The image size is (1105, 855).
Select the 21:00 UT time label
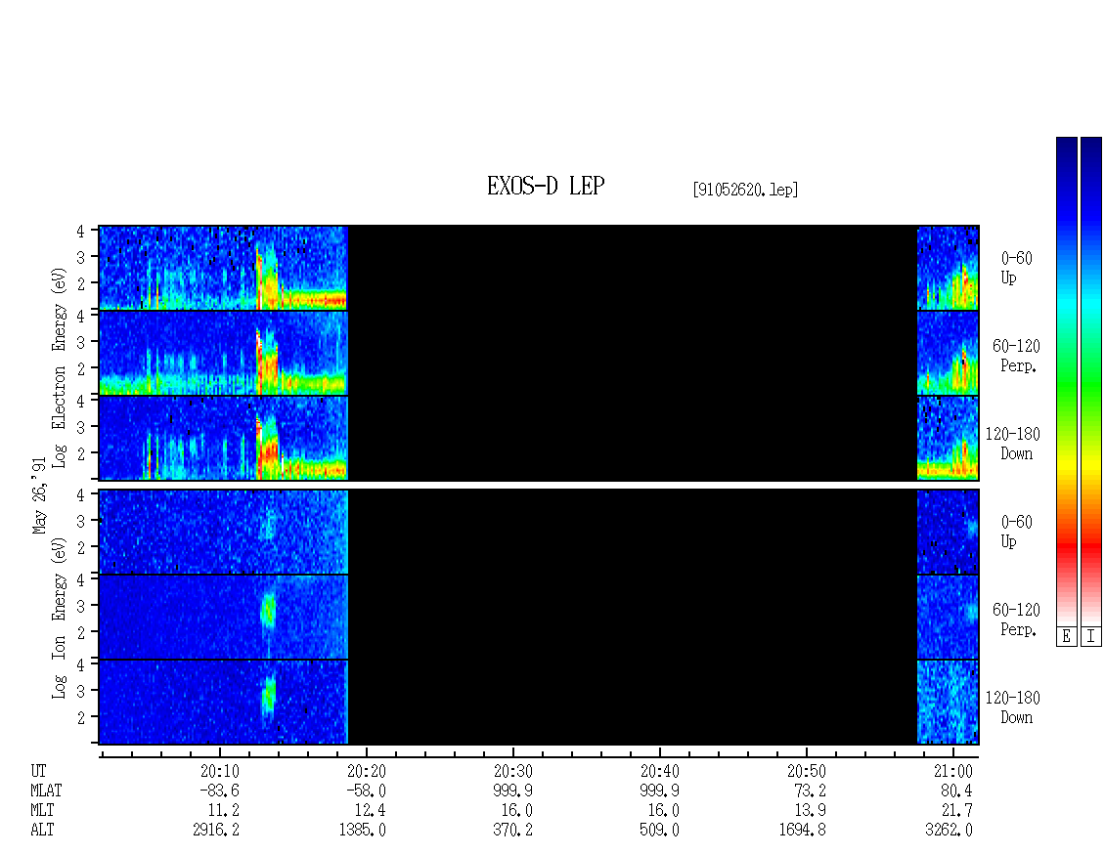click(952, 771)
